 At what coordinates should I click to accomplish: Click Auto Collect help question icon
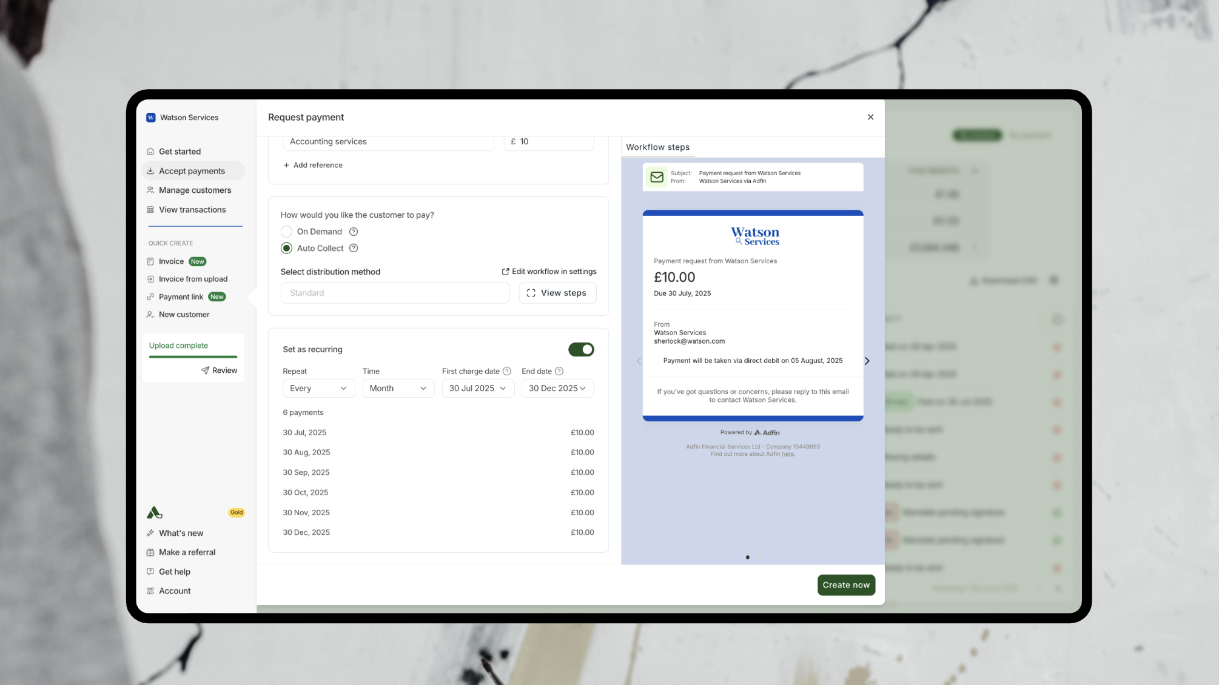pyautogui.click(x=354, y=248)
